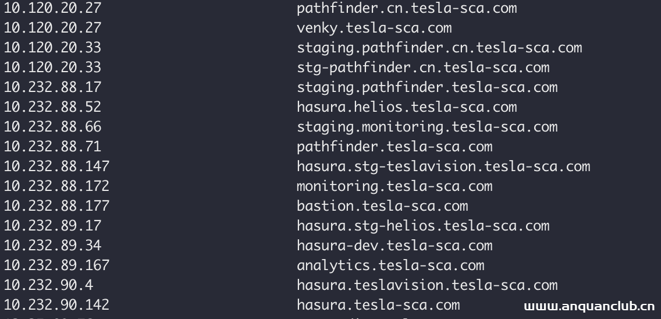Click IP address 10.232.90.4
The height and width of the screenshot is (319, 661).
(x=48, y=285)
